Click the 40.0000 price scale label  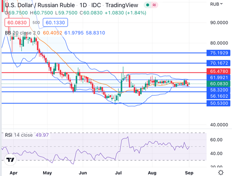219,125
